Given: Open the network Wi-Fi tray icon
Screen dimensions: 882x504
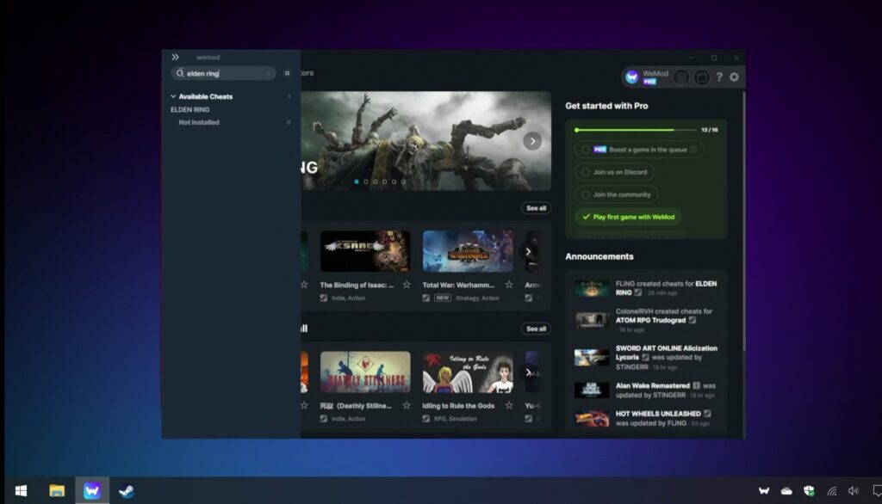Looking at the screenshot, I should click(831, 490).
